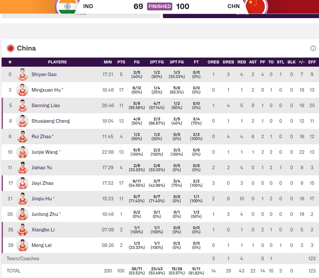Screen dimensions: 319x278
Task: Click the 9/11 total free throws cell
Action: coord(196,271)
